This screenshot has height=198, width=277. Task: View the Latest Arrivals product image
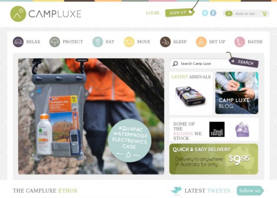tap(191, 96)
